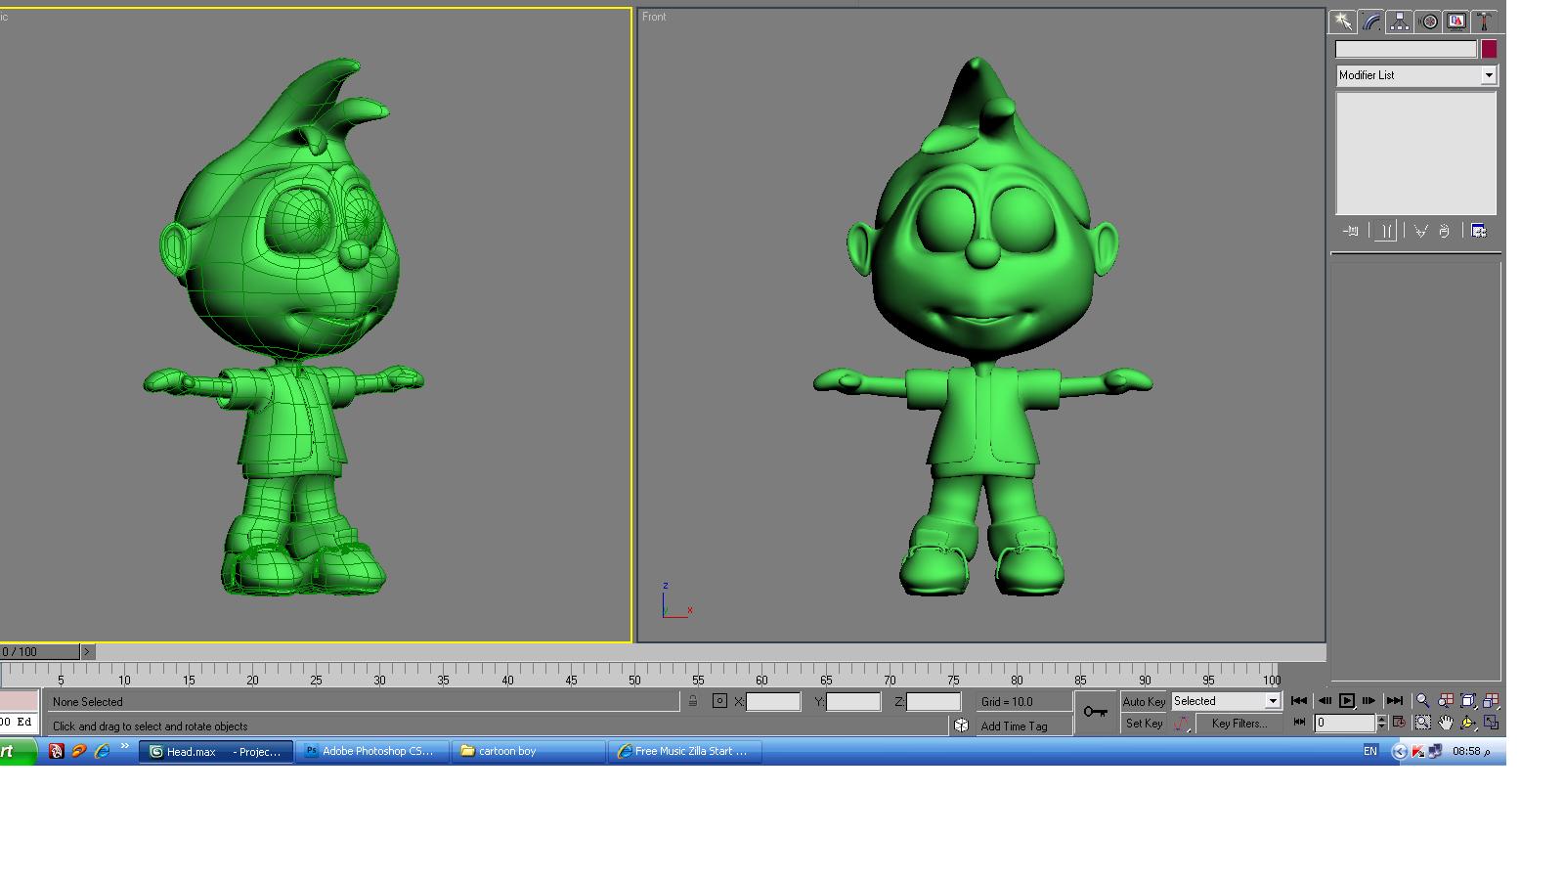Select Zoom All viewports tool

tap(1446, 701)
